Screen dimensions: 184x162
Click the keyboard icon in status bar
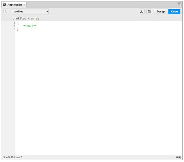tap(178, 157)
